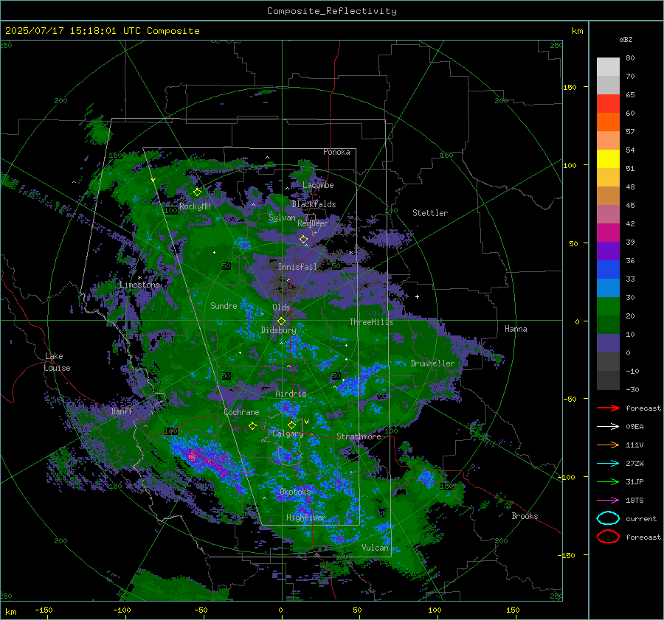Click yellow diamond radar marker at Olds
Viewport: 664px width, 620px height.
click(282, 321)
